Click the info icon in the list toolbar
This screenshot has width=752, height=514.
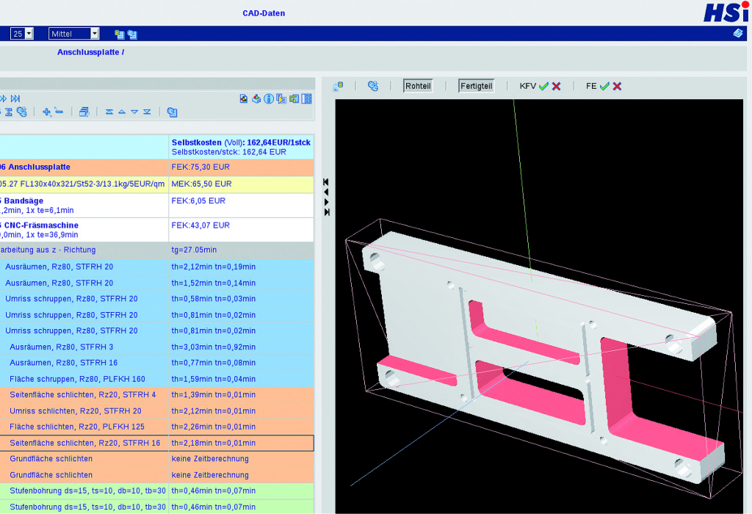269,99
